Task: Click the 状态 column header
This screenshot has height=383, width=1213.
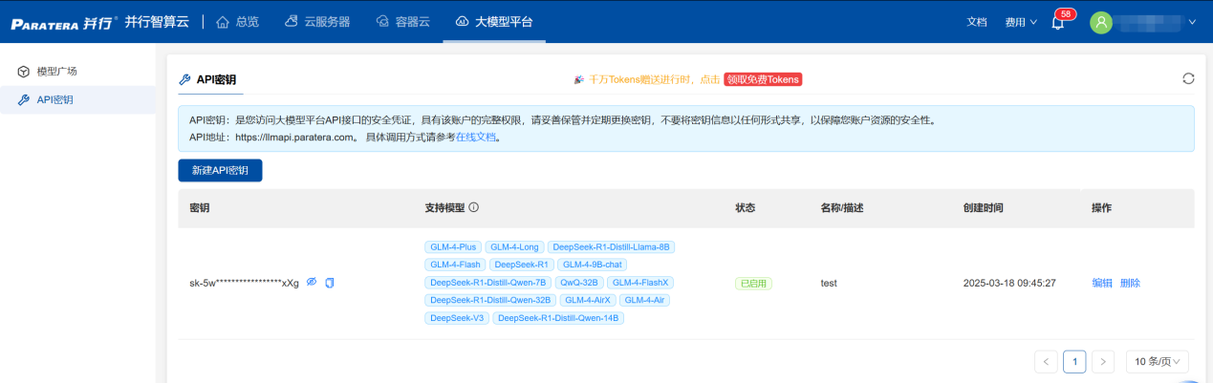Action: 746,207
